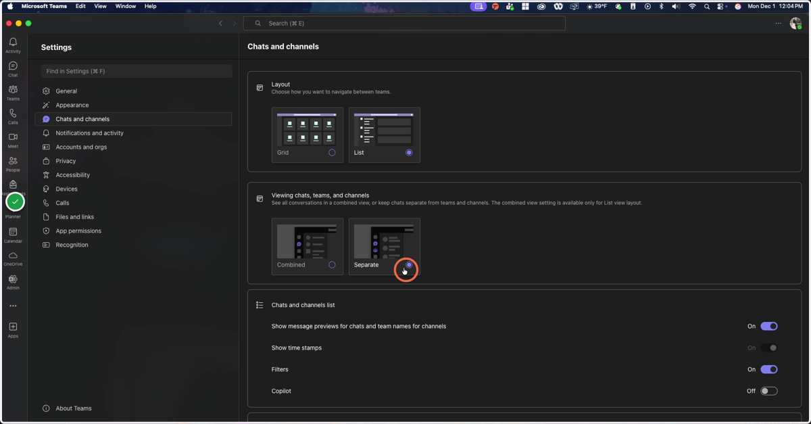811x424 pixels.
Task: Open macOS Control Center icon
Action: click(722, 6)
